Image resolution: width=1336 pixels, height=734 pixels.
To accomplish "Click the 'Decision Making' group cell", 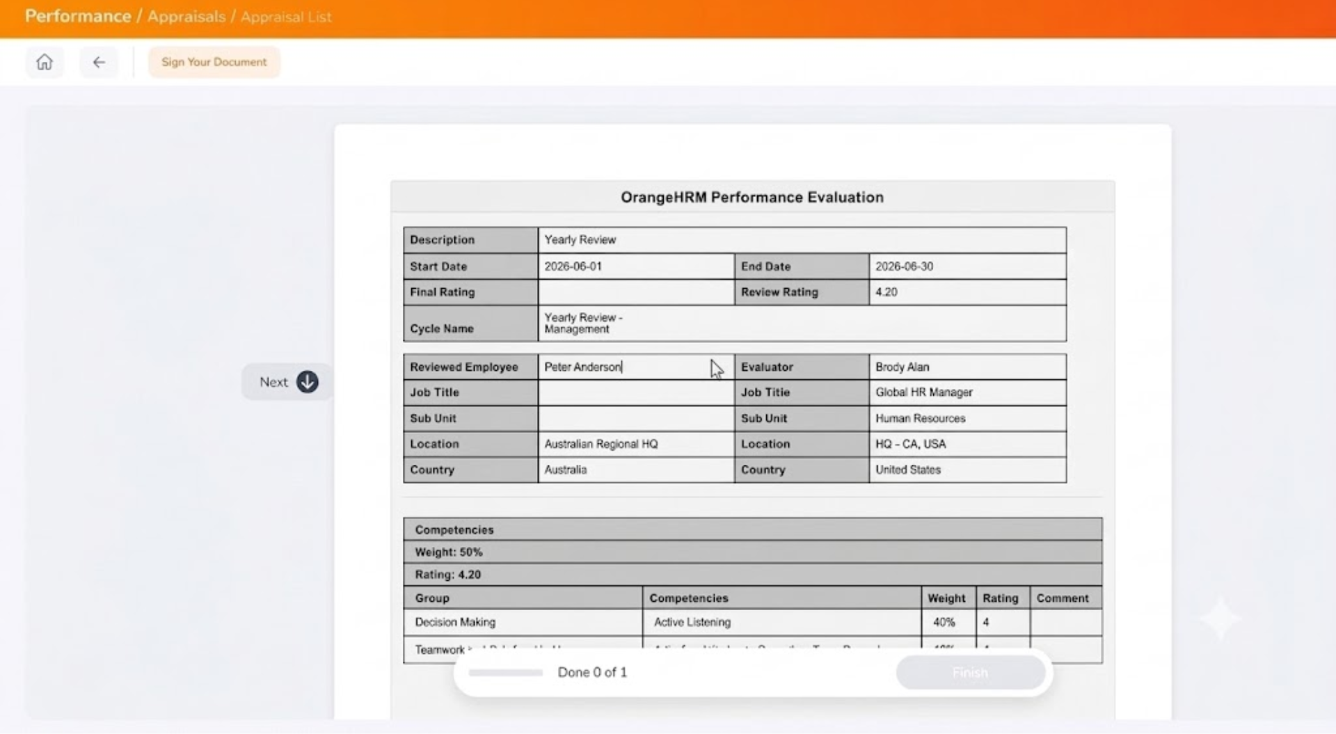I will (x=523, y=622).
